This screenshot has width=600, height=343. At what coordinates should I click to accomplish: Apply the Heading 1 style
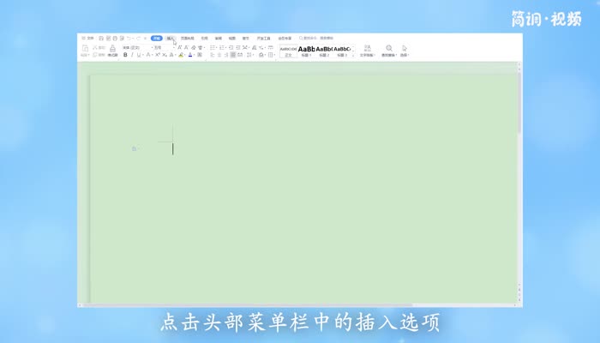click(306, 51)
